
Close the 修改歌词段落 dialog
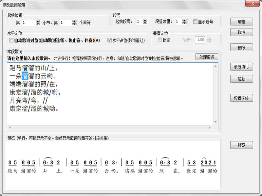[x=253, y=4]
